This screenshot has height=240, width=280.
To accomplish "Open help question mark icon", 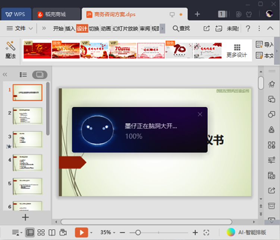I will tap(248, 29).
